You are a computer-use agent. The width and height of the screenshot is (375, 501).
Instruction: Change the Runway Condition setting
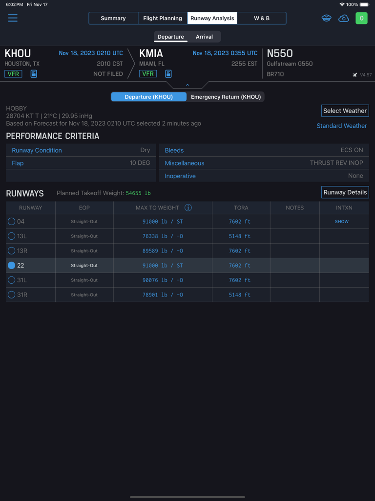(81, 150)
